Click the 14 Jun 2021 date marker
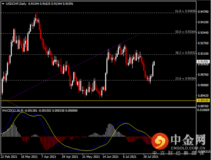Screen dimensions: 211x160 tap(110, 157)
